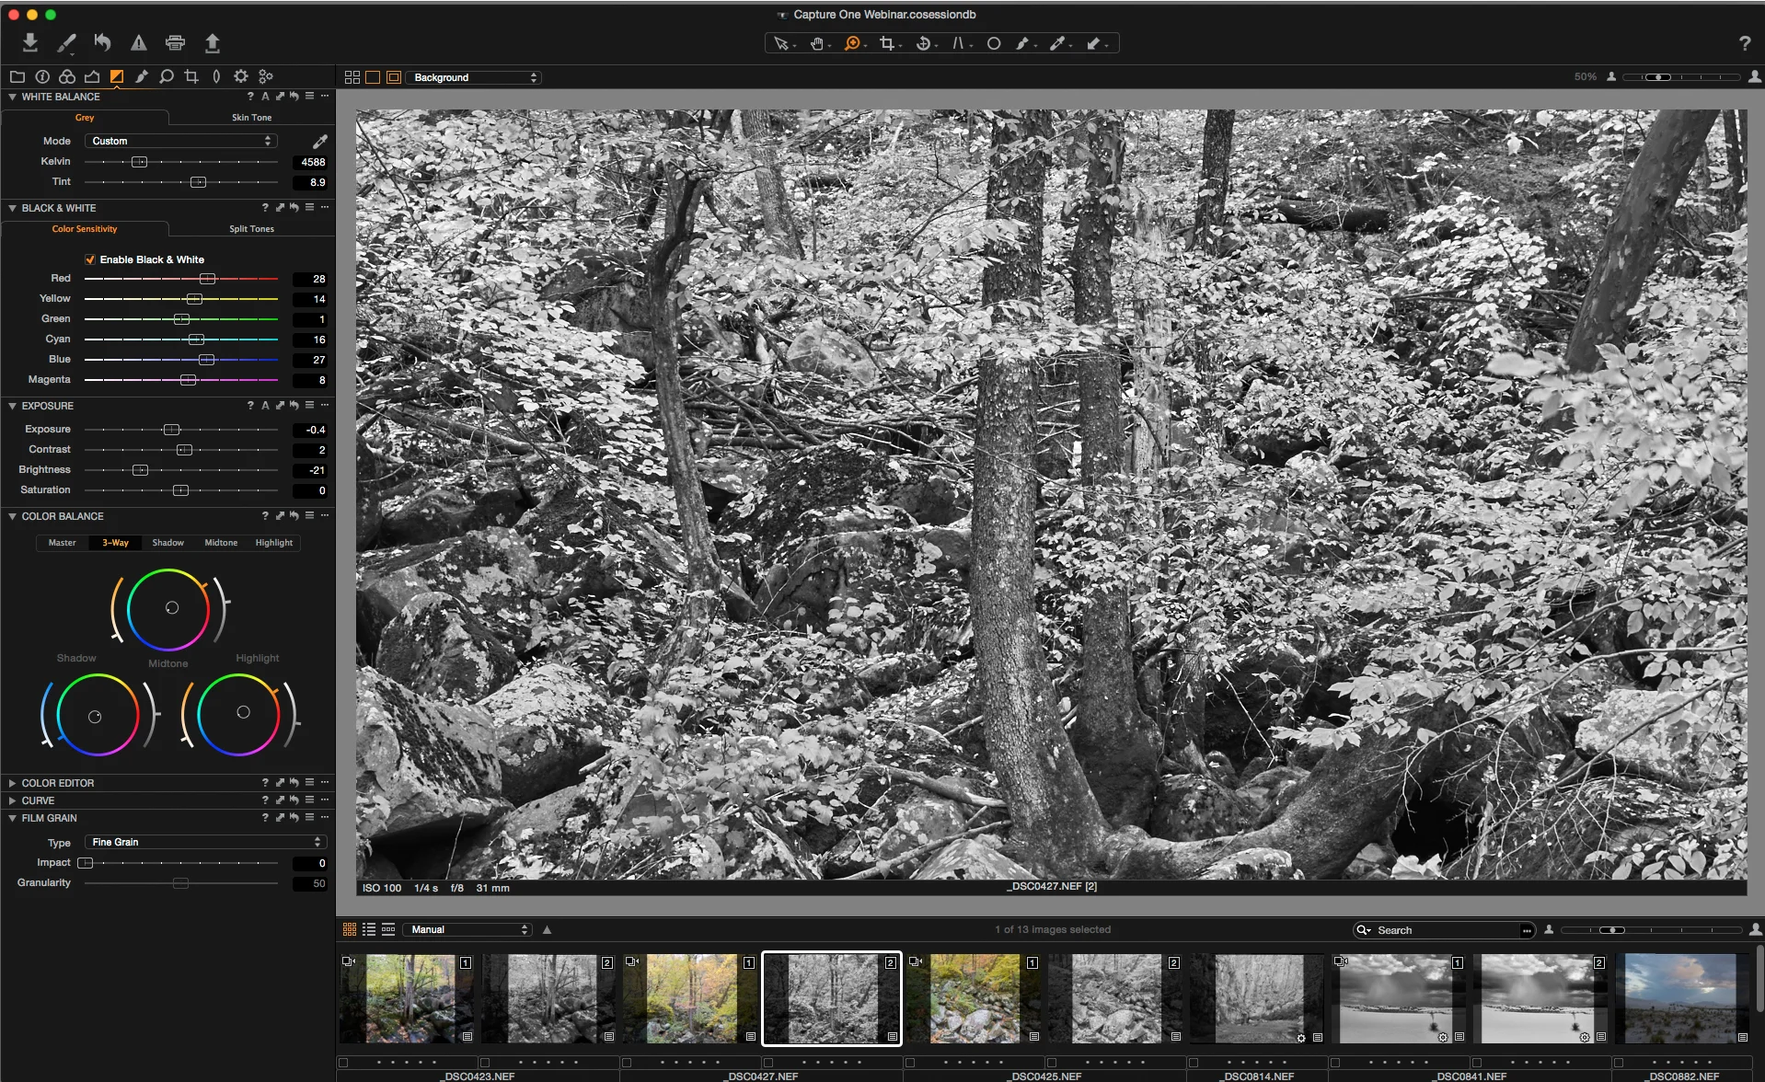Select the Rotation tool
The image size is (1765, 1082).
click(923, 43)
